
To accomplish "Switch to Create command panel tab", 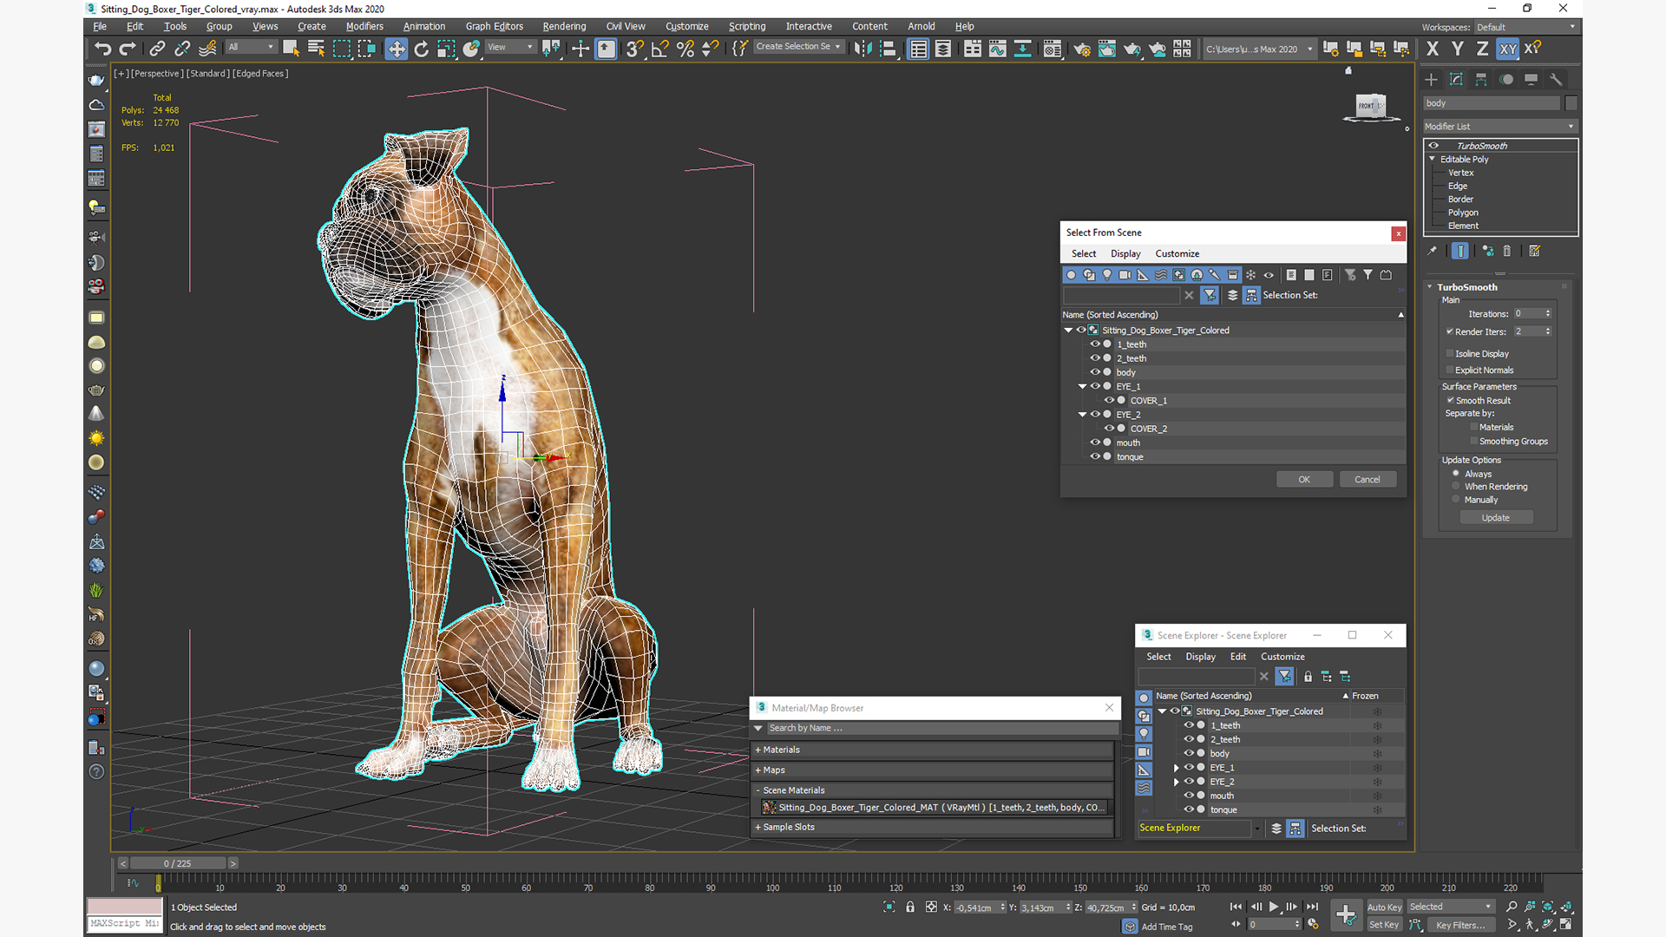I will click(1432, 79).
